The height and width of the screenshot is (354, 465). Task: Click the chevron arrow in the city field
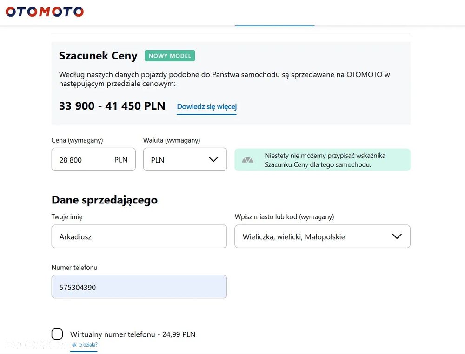click(x=397, y=236)
